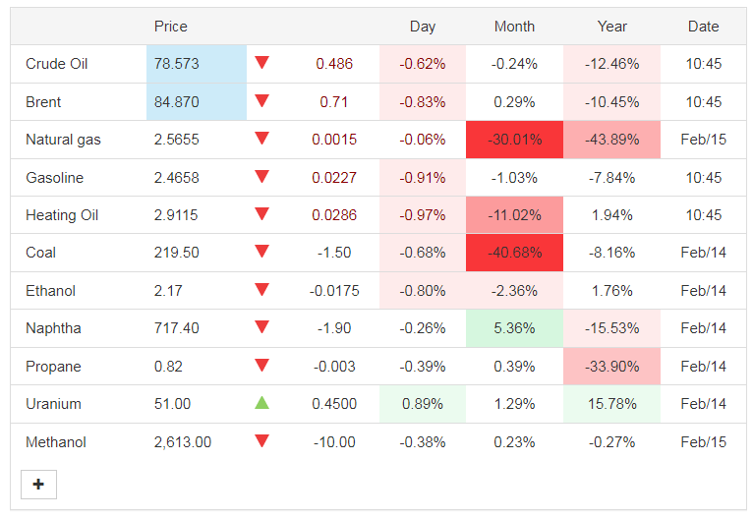
Task: Sort by the Year column header
Action: coord(611,27)
